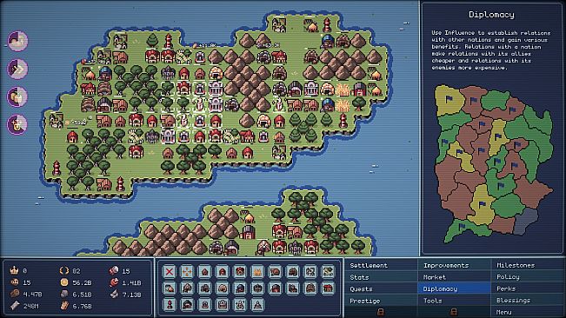
Task: Click the wood log resource icon
Action: coord(14,294)
